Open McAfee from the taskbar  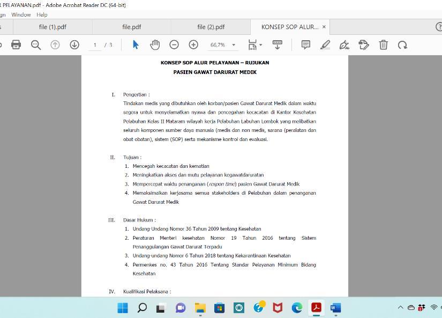point(278,308)
